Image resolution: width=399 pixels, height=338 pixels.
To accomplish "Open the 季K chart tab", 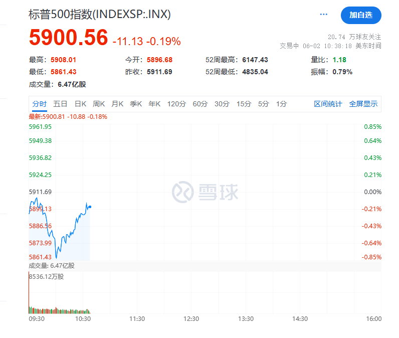I will pyautogui.click(x=136, y=104).
